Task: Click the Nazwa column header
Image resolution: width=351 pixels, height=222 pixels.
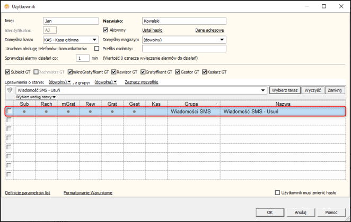Action: point(283,104)
